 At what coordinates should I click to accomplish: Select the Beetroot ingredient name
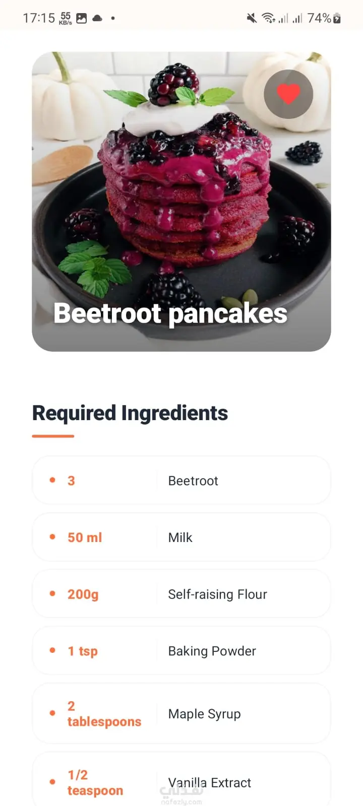tap(193, 481)
